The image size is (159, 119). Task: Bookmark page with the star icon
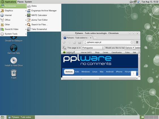click(x=132, y=42)
